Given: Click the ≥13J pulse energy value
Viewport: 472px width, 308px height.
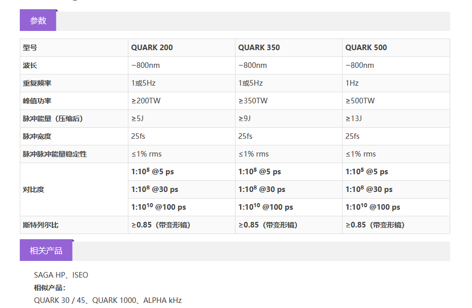Looking at the screenshot, I should point(354,119).
